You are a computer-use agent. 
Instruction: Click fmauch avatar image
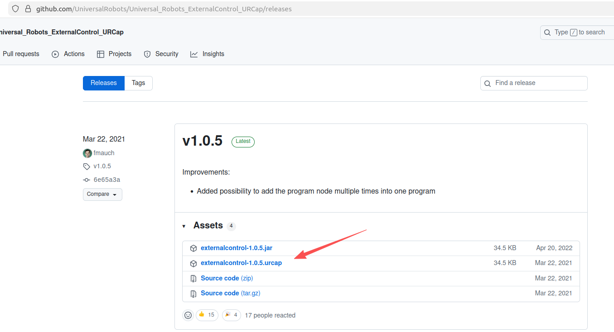pos(87,153)
